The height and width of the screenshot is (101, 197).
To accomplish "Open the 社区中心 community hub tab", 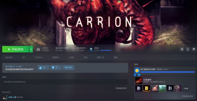I will [x=39, y=57].
